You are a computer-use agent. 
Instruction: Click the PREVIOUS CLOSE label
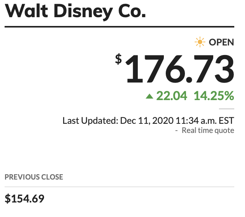tap(34, 177)
